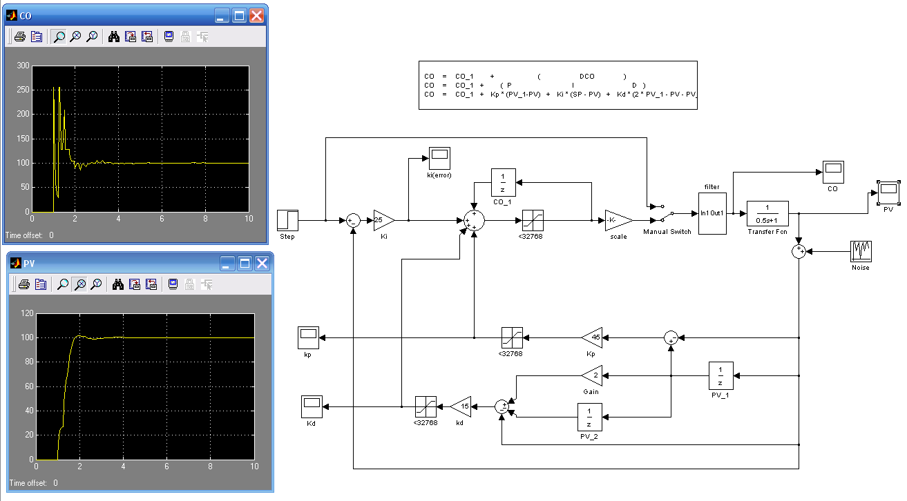Select the Transfer Fcn block

click(x=767, y=213)
